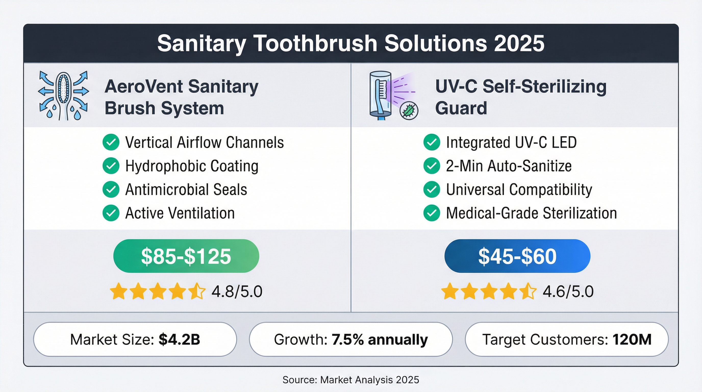Select the Target Customers 120M pill
The width and height of the screenshot is (702, 392).
coord(567,339)
